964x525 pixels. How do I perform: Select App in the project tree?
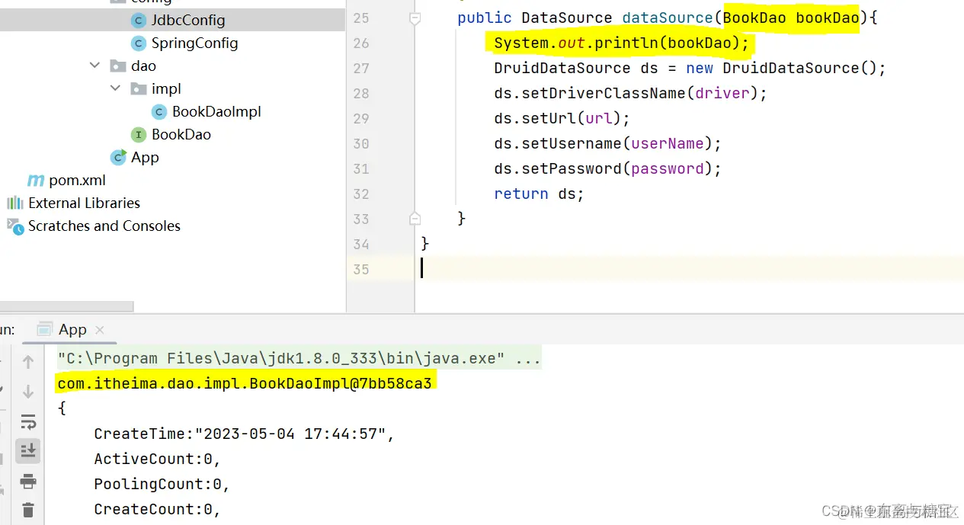point(145,158)
